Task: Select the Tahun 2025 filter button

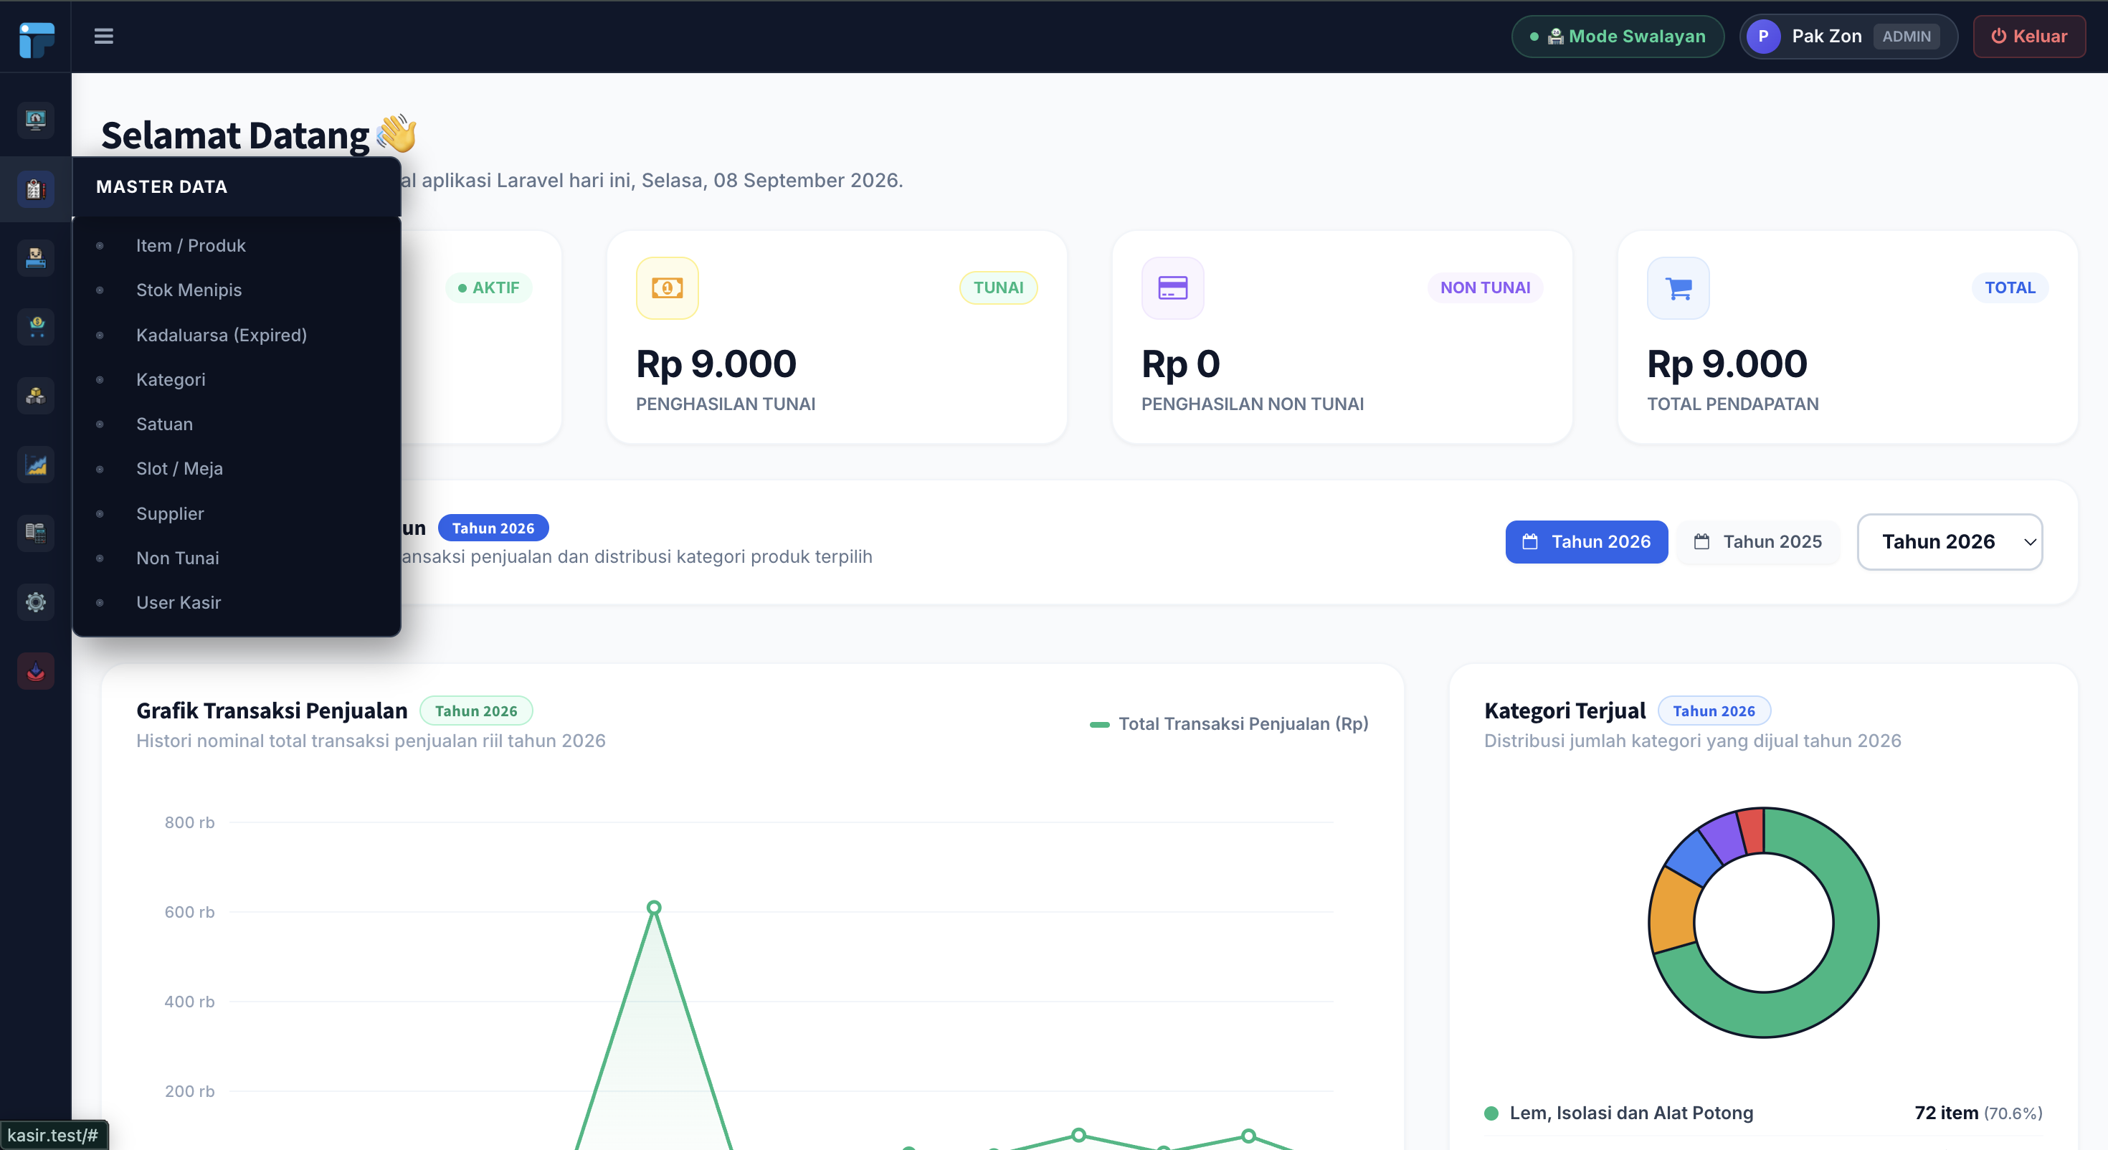Action: click(x=1758, y=541)
